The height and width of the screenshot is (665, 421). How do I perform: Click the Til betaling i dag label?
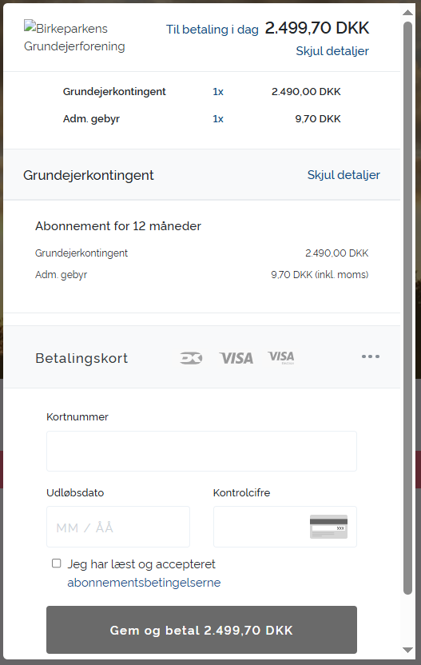click(x=212, y=30)
